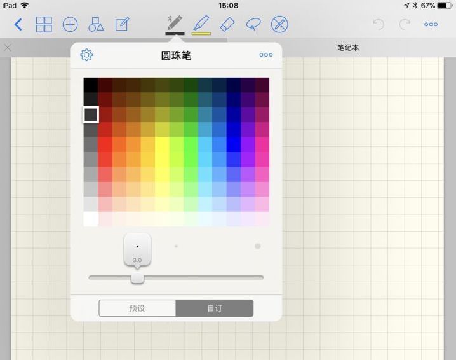Tap the undo arrow
This screenshot has height=360, width=456.
[379, 24]
